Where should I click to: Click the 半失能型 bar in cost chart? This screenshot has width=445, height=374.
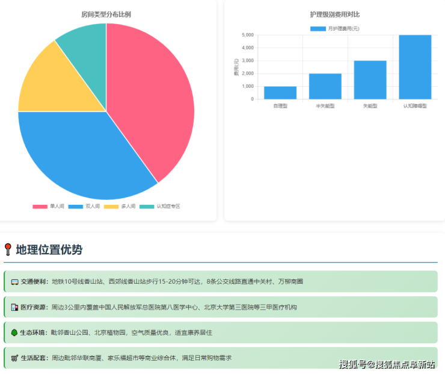click(325, 87)
